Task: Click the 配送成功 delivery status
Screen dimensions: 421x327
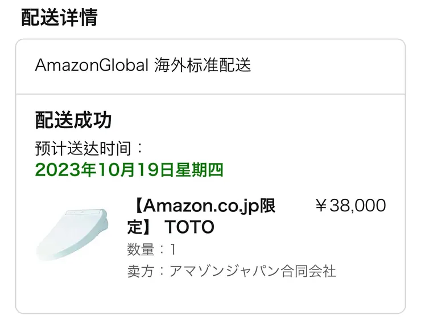Action: 73,120
